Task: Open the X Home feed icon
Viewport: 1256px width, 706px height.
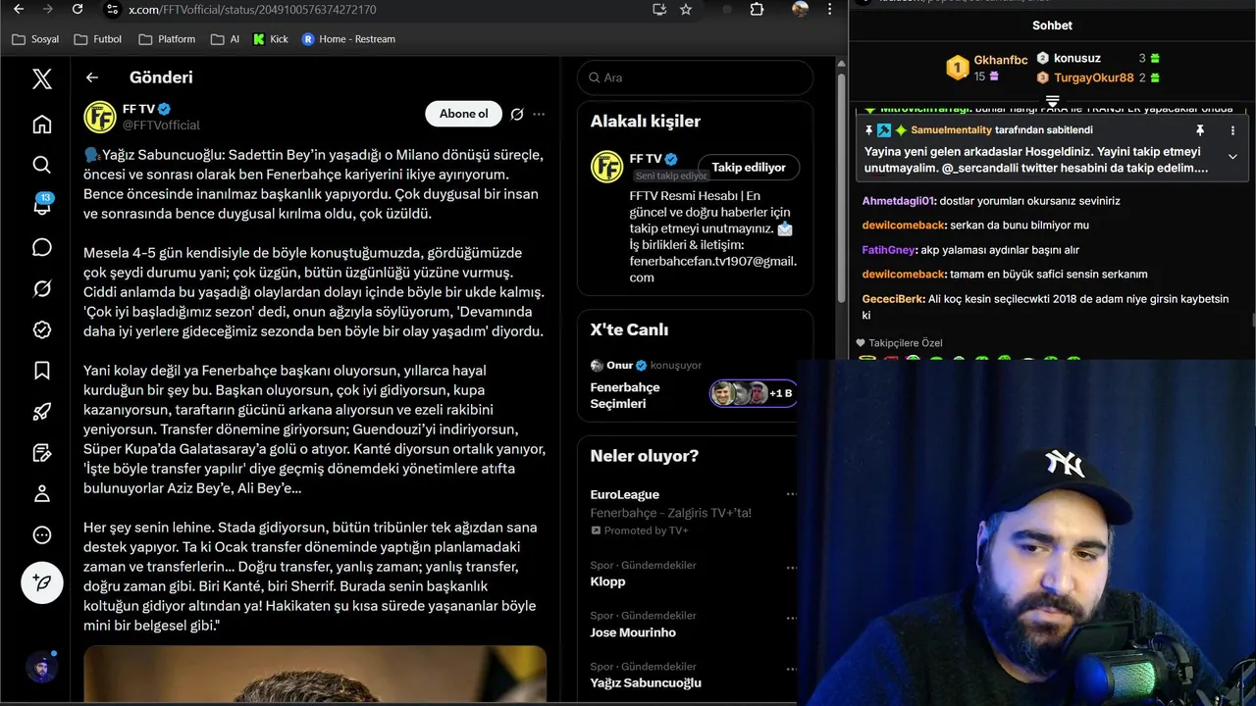Action: click(41, 125)
